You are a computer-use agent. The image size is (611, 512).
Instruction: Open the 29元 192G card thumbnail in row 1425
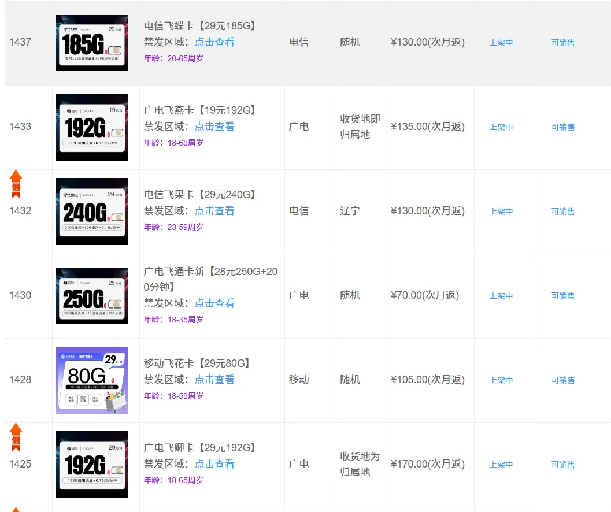click(92, 465)
